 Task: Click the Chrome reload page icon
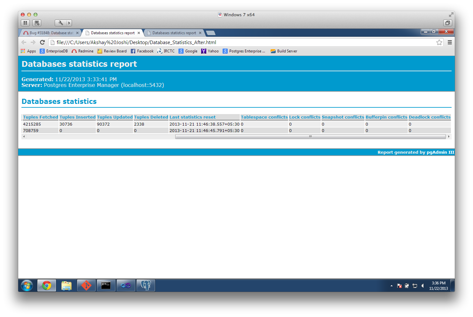pos(42,42)
